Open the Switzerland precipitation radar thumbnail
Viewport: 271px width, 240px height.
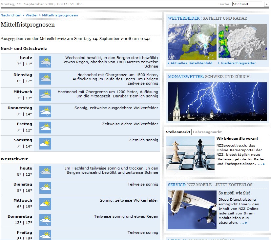click(242, 42)
